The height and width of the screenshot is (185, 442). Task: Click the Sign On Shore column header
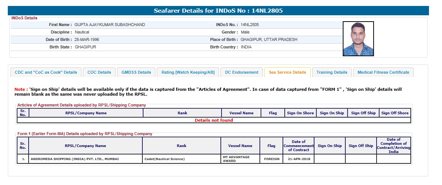click(x=300, y=113)
